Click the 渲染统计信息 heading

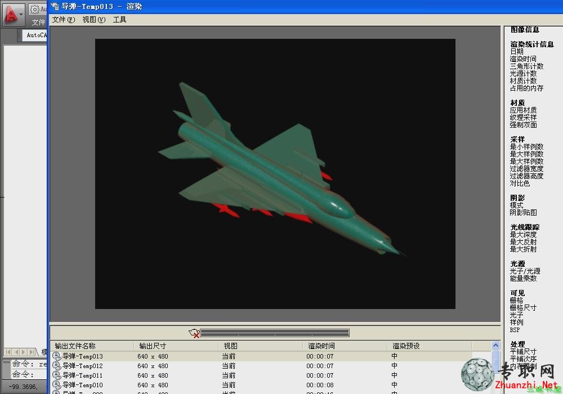[x=532, y=44]
